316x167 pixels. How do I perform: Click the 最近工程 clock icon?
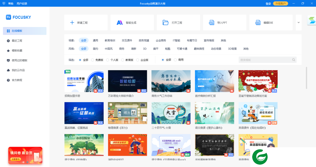coord(8,41)
